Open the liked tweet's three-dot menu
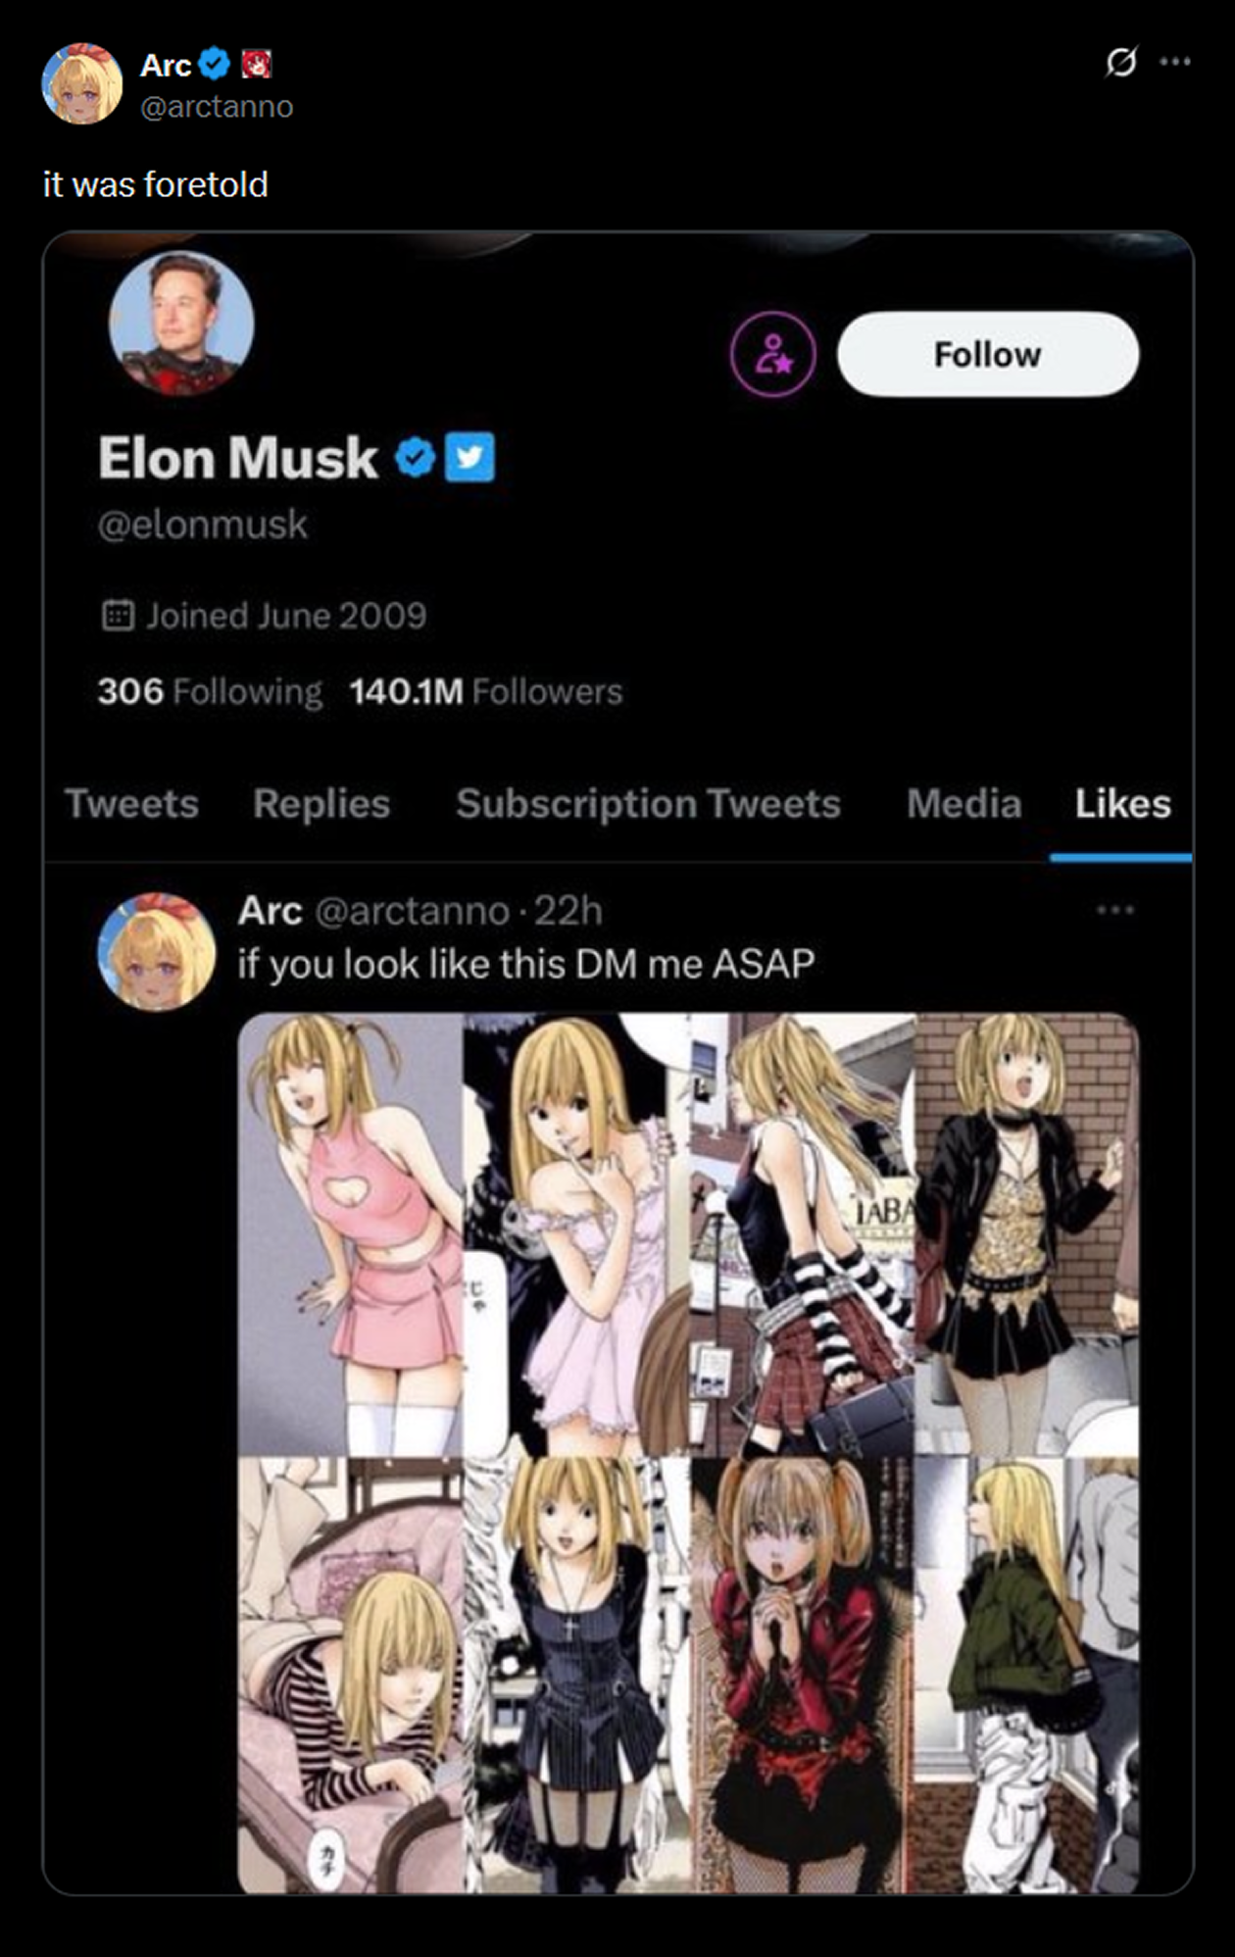1235x1957 pixels. point(1115,910)
